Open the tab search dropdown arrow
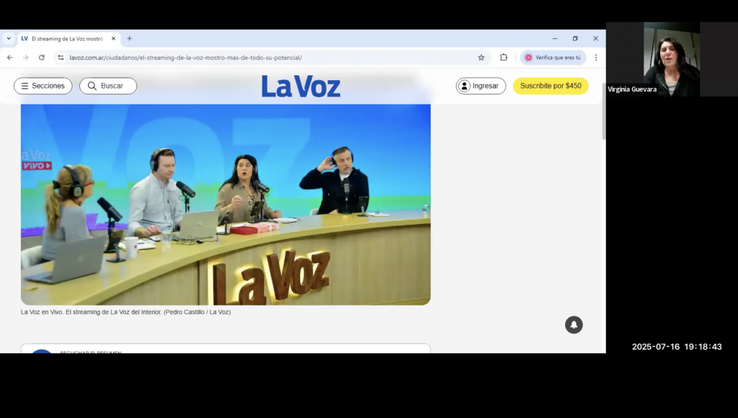 (x=9, y=39)
